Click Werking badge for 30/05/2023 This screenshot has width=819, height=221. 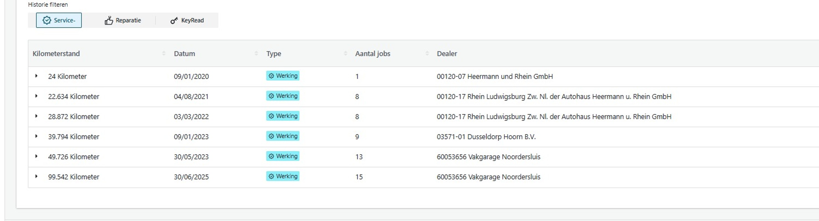(283, 156)
